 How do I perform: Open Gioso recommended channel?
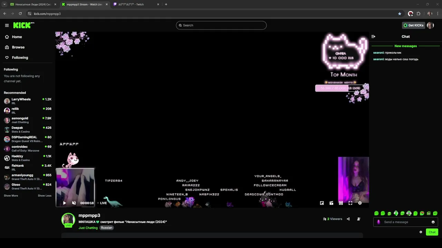pyautogui.click(x=28, y=186)
